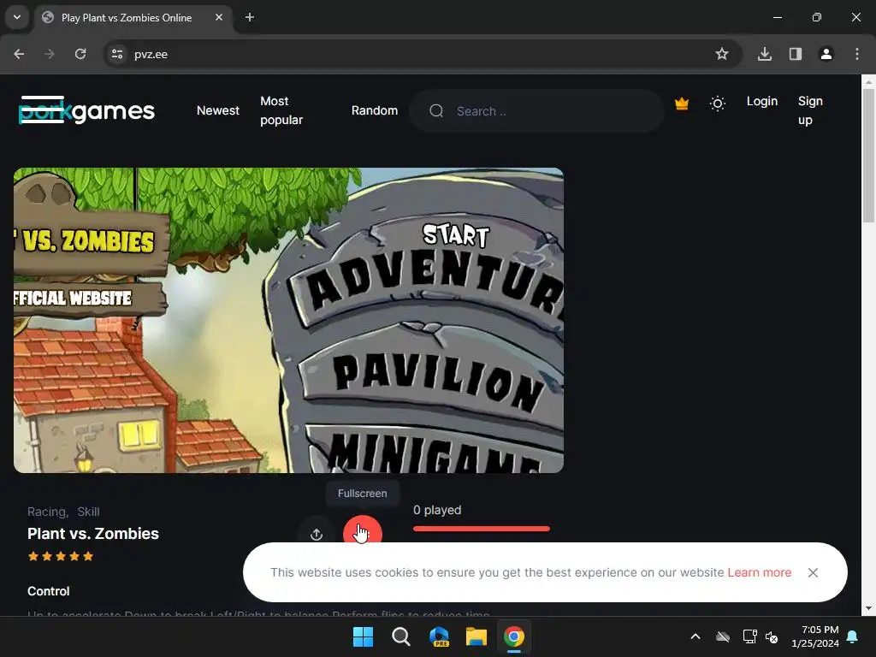The height and width of the screenshot is (657, 876).
Task: Show hidden system tray icons
Action: 695,636
